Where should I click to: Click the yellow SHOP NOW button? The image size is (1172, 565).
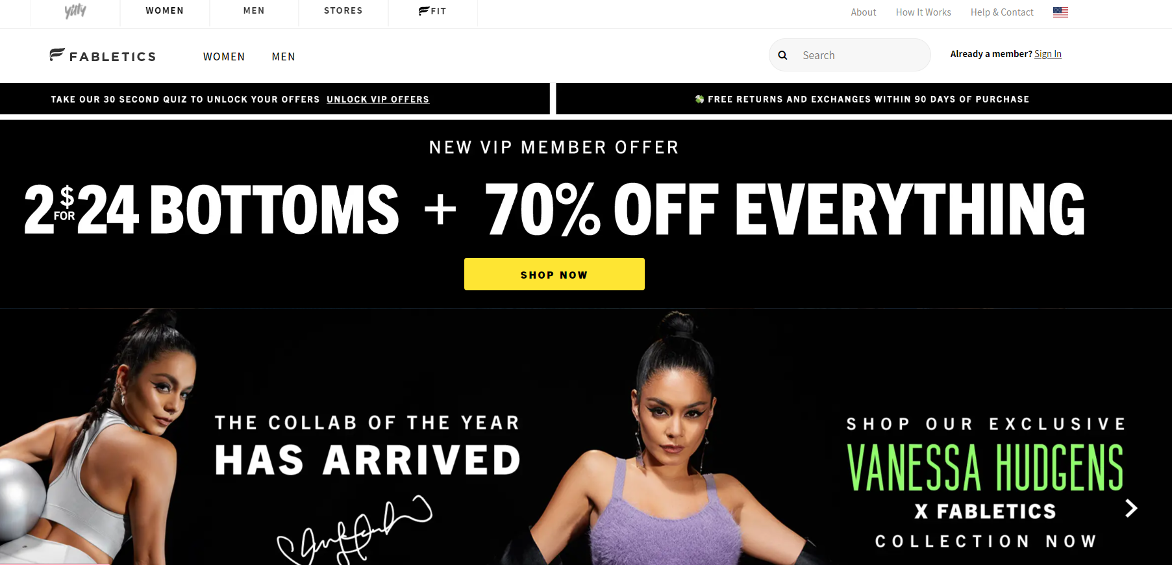[x=555, y=274]
